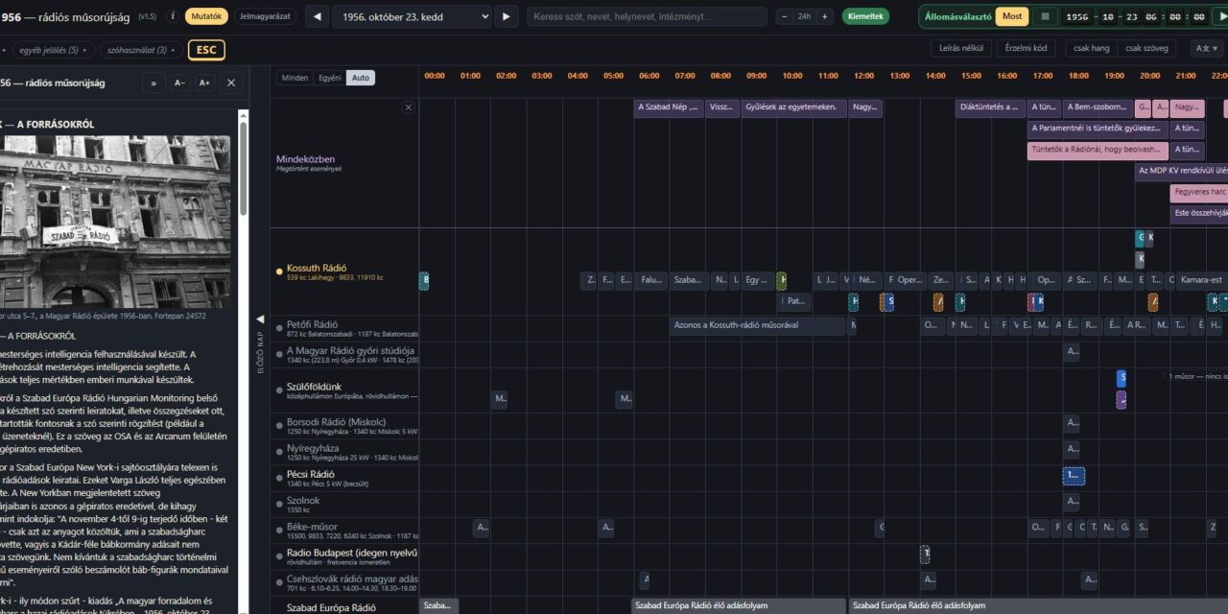Stop playback with the square stop button
Screen dimensions: 1228x614
point(1045,16)
